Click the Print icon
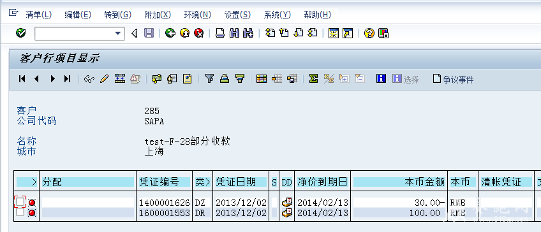The image size is (541, 232). pyautogui.click(x=220, y=33)
